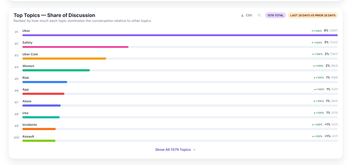
Task: Copy topics using the clipboard icon
Action: click(x=259, y=15)
